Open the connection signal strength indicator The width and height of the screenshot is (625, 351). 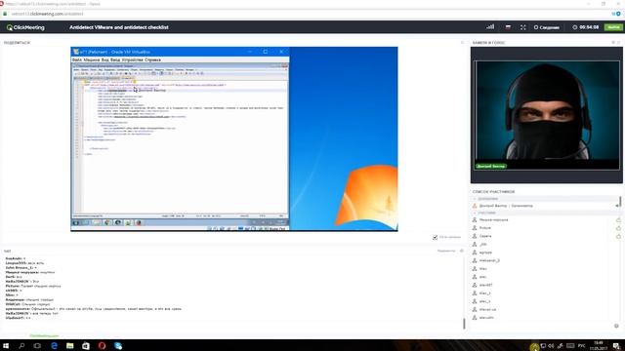490,27
